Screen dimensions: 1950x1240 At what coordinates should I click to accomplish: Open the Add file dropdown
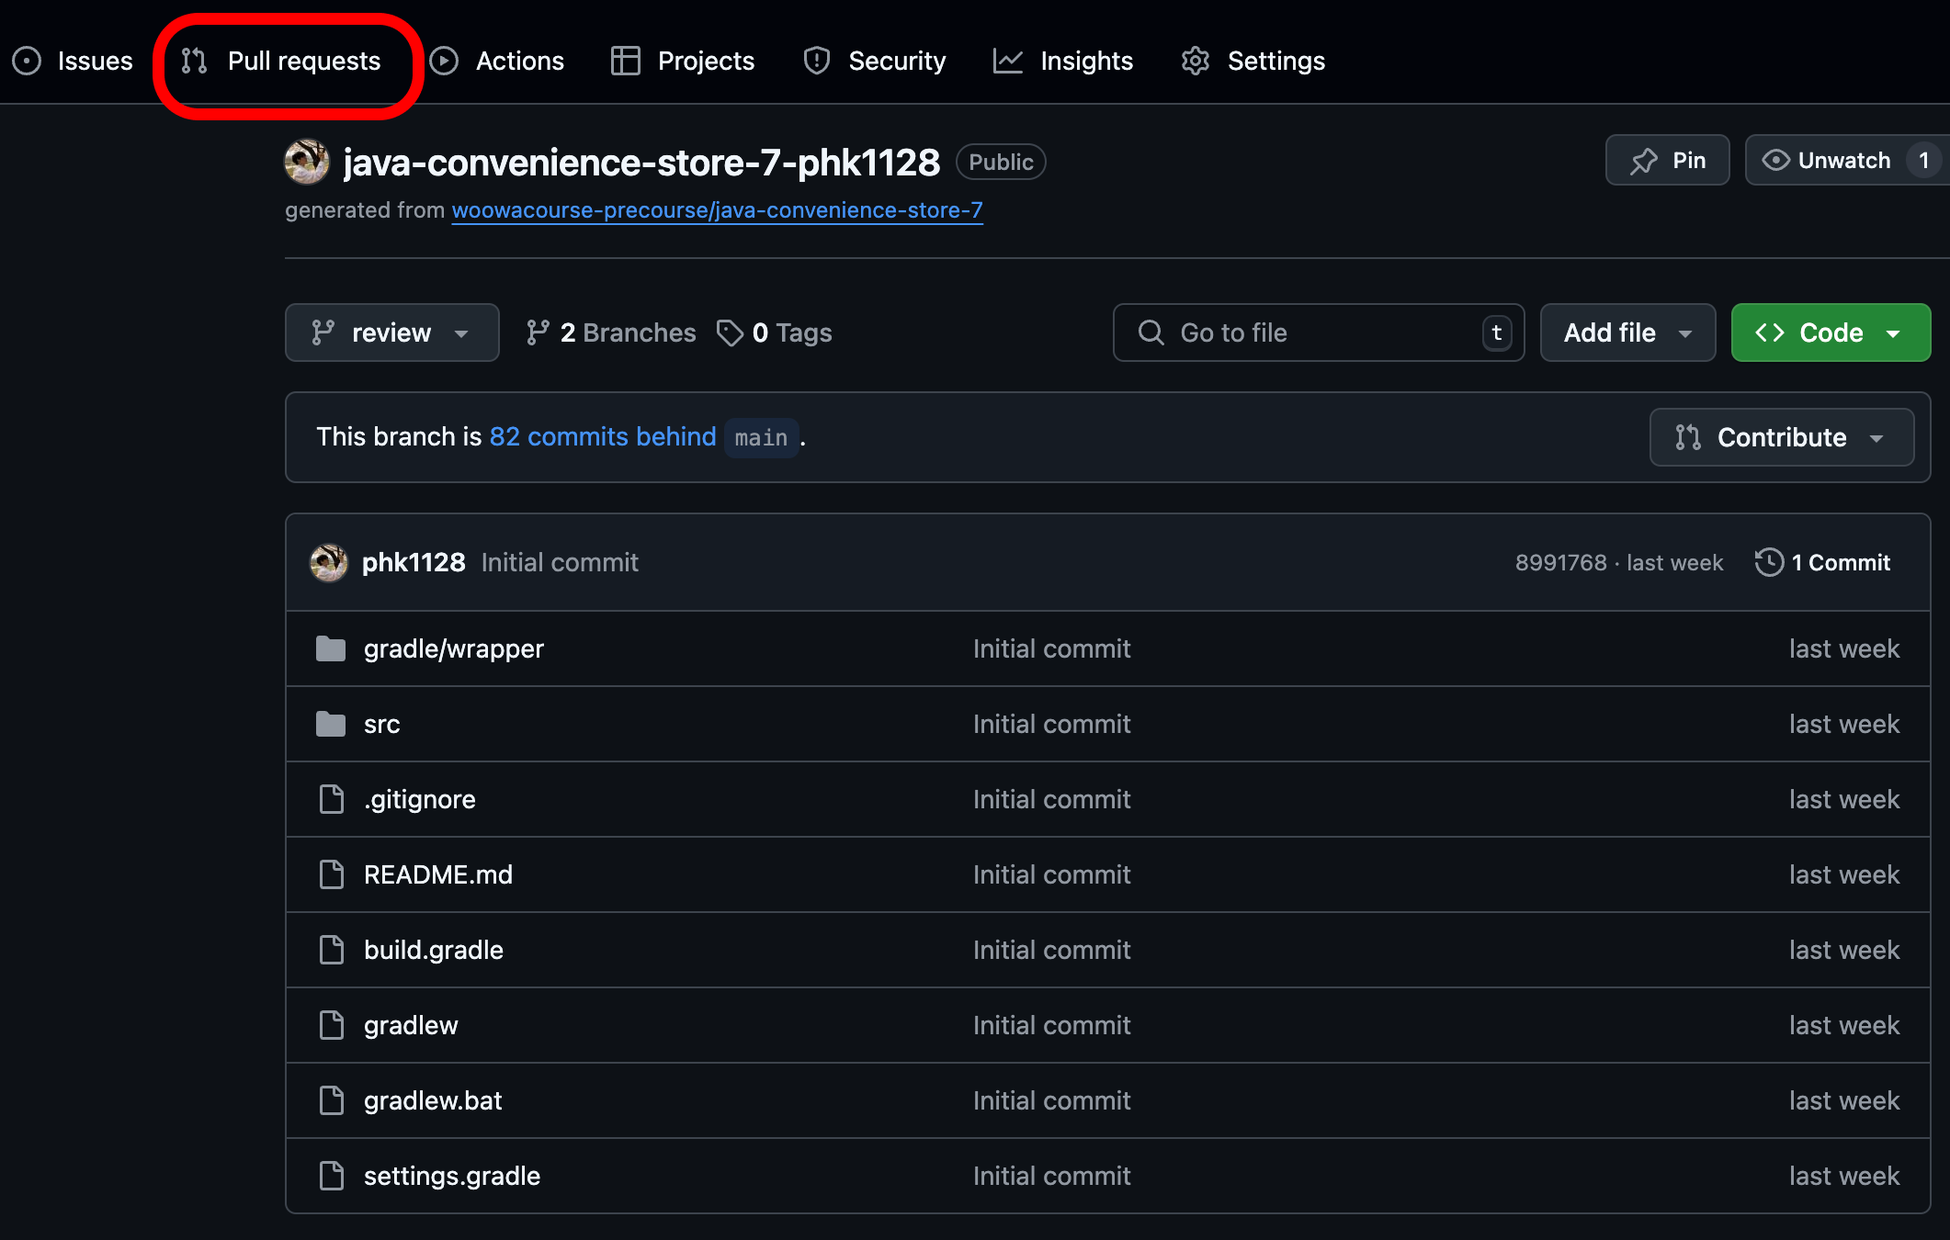pyautogui.click(x=1627, y=333)
